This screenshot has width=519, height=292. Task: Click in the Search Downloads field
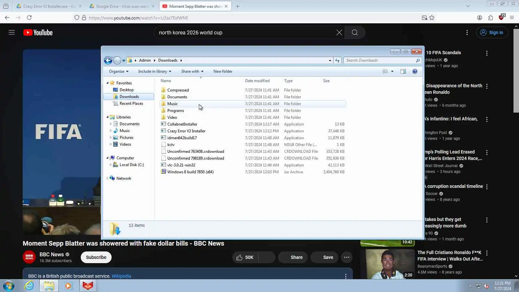[x=380, y=60]
